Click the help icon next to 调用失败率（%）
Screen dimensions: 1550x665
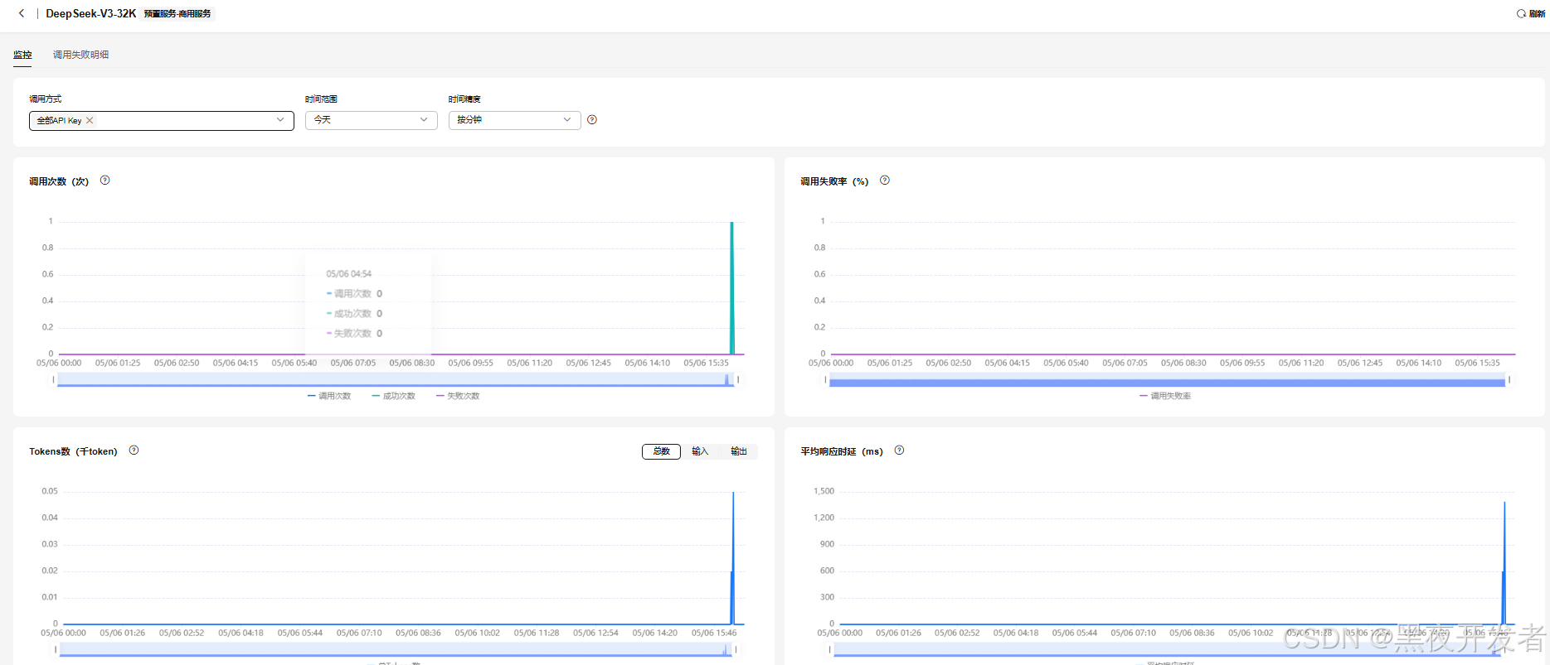tap(885, 181)
